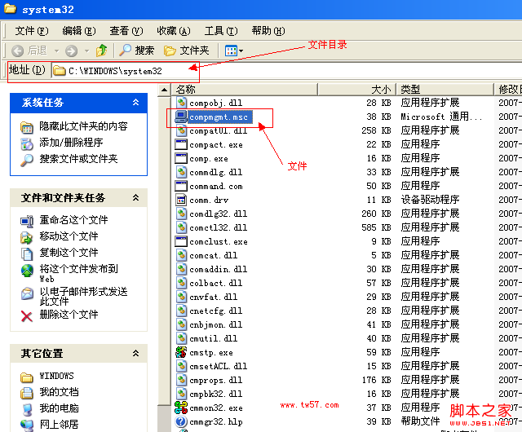Screen dimensions: 522x432
Task: Go up one folder level icon
Action: click(101, 51)
